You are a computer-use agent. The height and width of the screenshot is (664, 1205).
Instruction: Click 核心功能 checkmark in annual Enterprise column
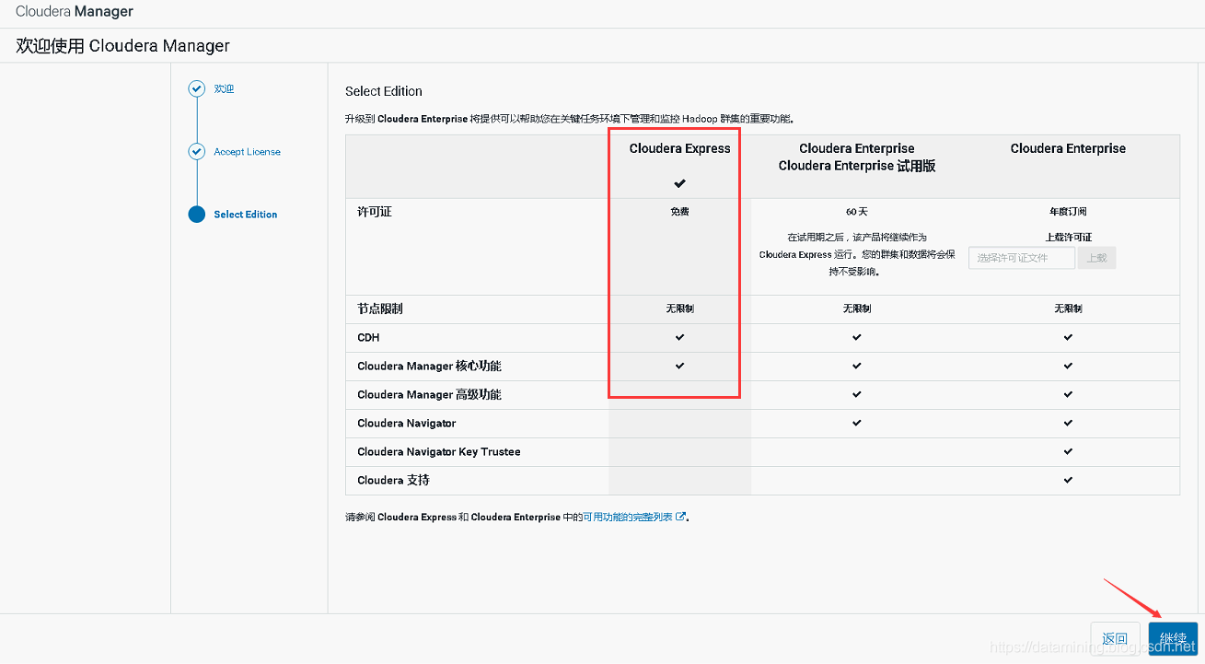(1068, 366)
